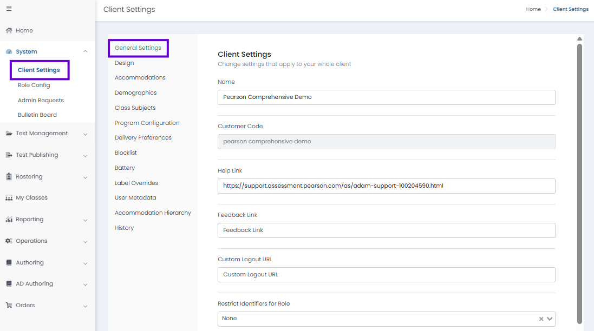This screenshot has height=331, width=594.
Task: Click into the Feedback Link field
Action: [387, 230]
